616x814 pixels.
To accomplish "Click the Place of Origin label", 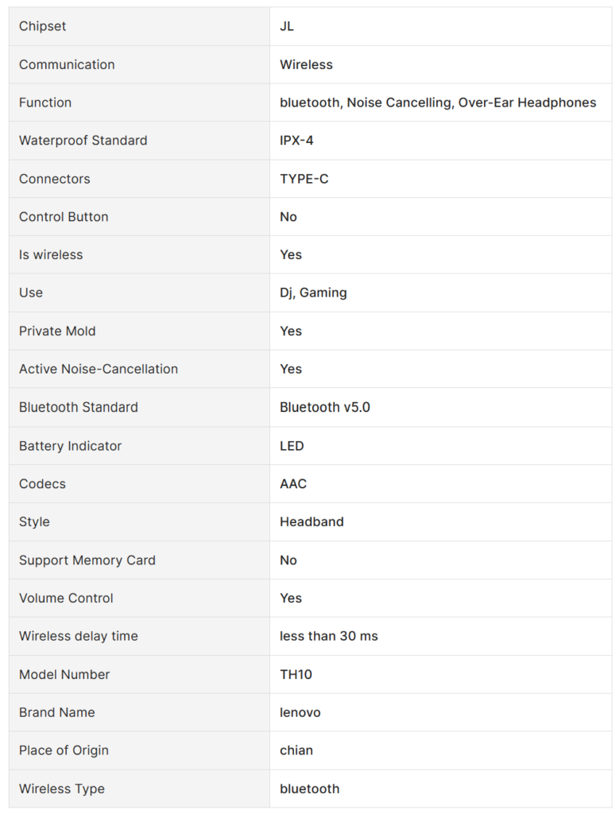I will pos(64,750).
